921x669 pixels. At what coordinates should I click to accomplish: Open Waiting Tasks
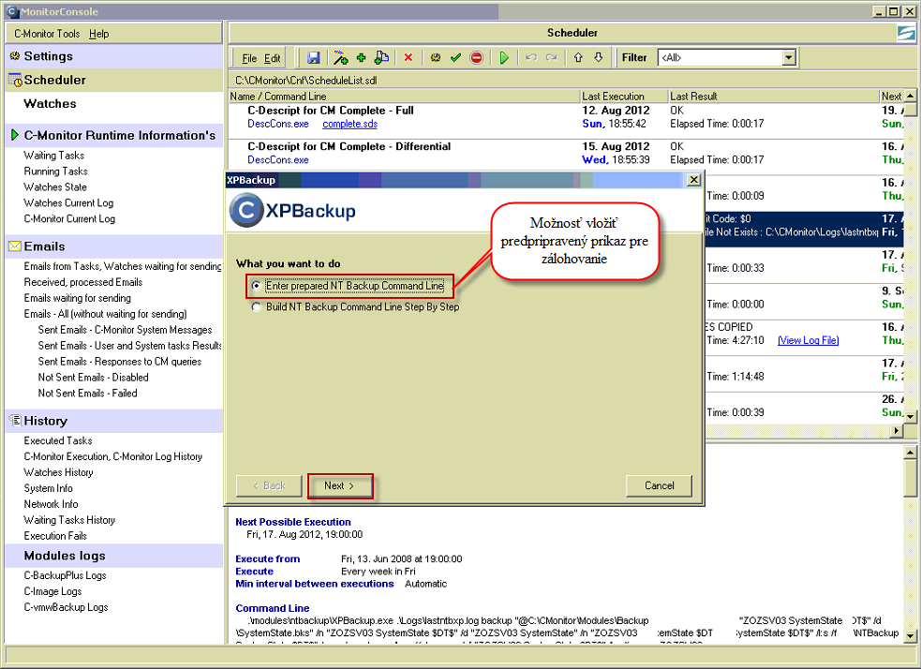click(x=54, y=156)
